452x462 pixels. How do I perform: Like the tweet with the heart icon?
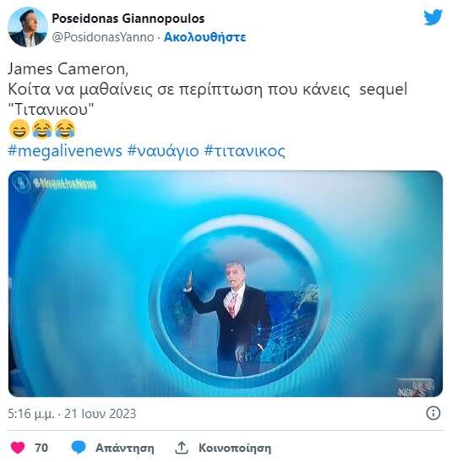[x=18, y=448]
